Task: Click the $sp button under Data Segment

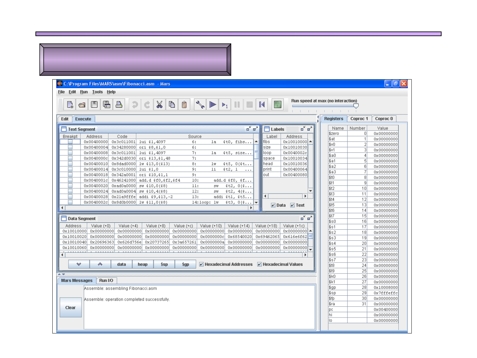Action: [x=164, y=264]
